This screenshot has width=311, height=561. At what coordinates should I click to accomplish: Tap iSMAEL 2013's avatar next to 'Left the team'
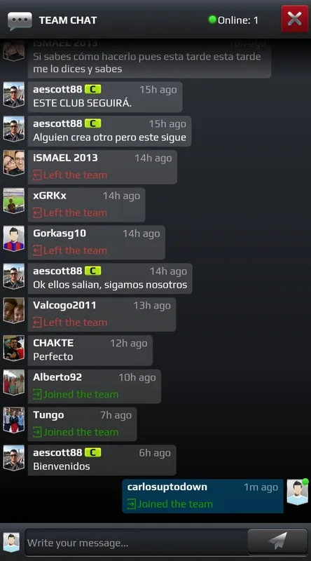tap(13, 163)
